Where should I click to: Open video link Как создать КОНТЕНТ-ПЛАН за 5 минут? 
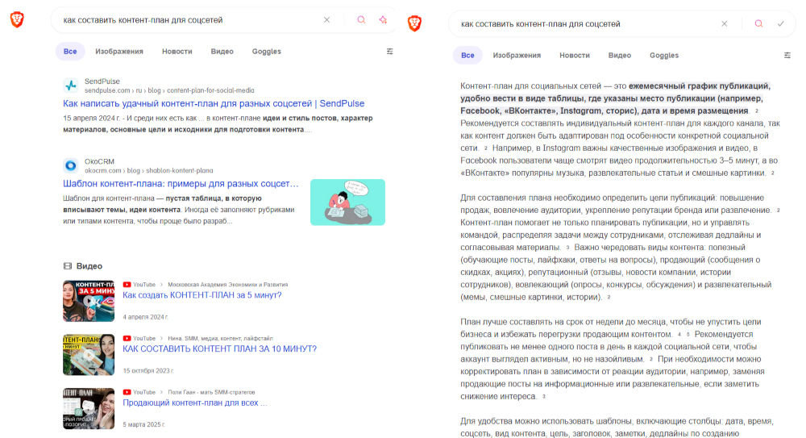point(202,295)
